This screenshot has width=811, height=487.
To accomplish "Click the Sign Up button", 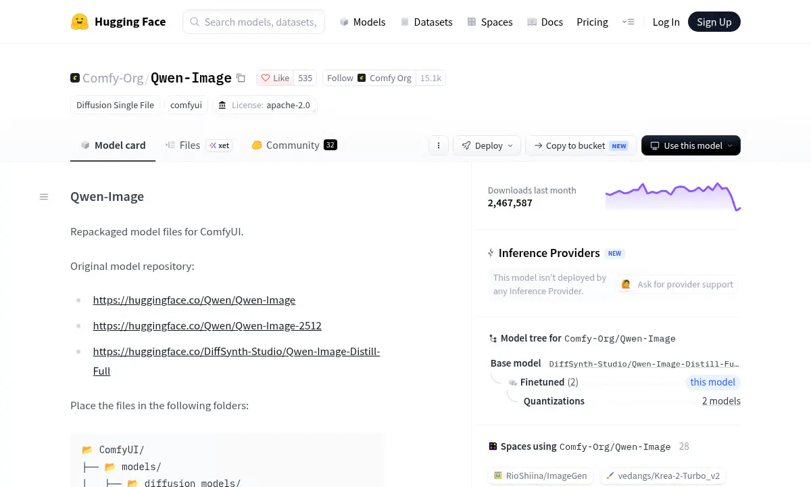I will tap(714, 22).
